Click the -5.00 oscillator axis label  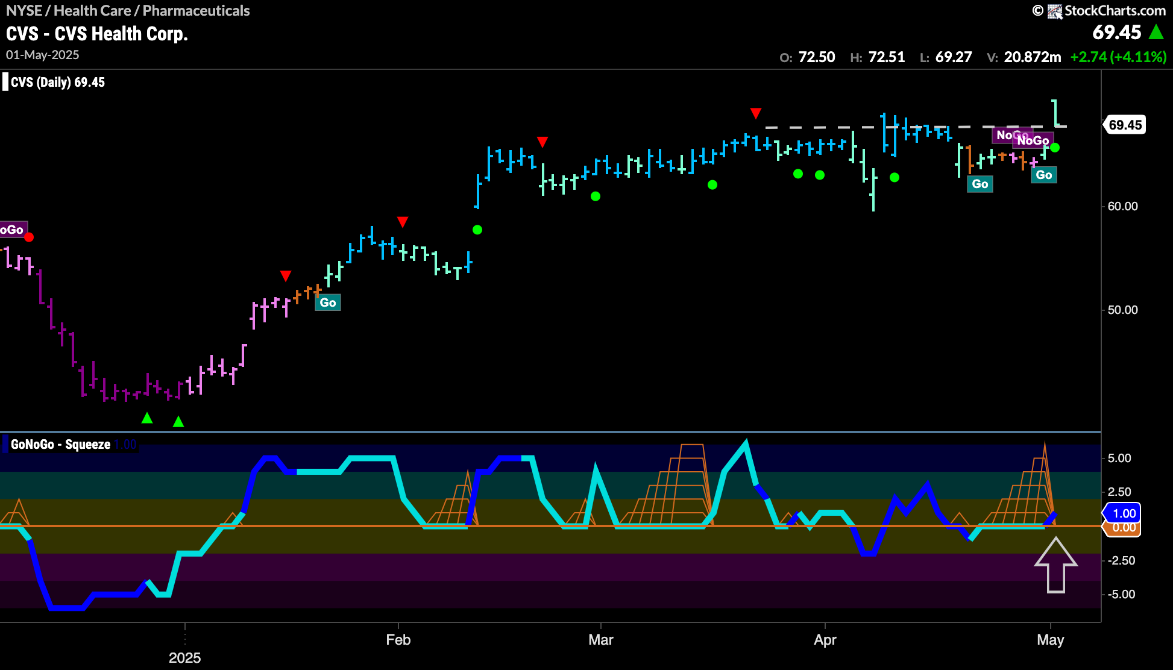(x=1122, y=594)
